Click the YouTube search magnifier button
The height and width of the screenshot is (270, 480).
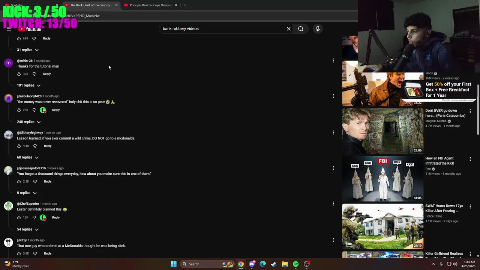301,28
